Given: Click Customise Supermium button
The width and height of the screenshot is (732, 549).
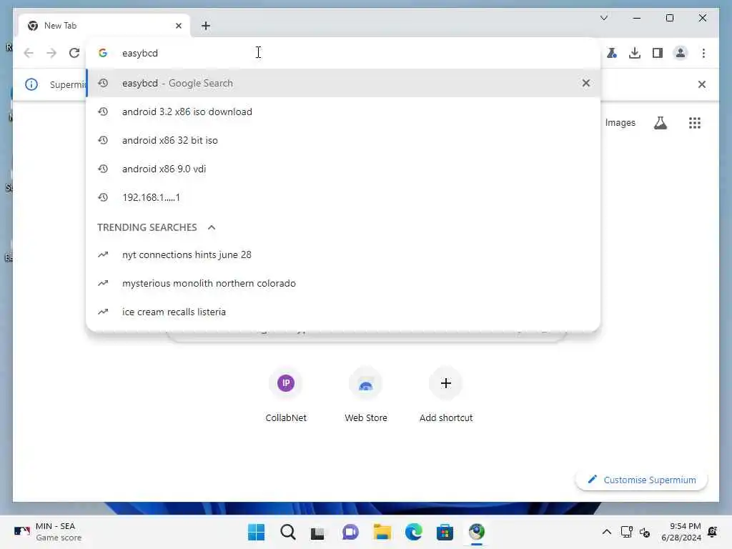Looking at the screenshot, I should tap(641, 480).
